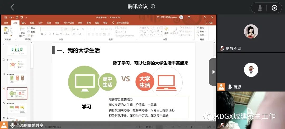Click the 查找 find button
Image resolution: width=285 pixels, height=129 pixels.
201,28
